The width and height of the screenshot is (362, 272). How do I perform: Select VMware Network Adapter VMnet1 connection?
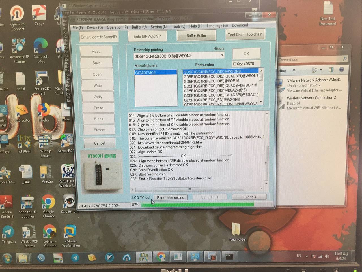310,85
